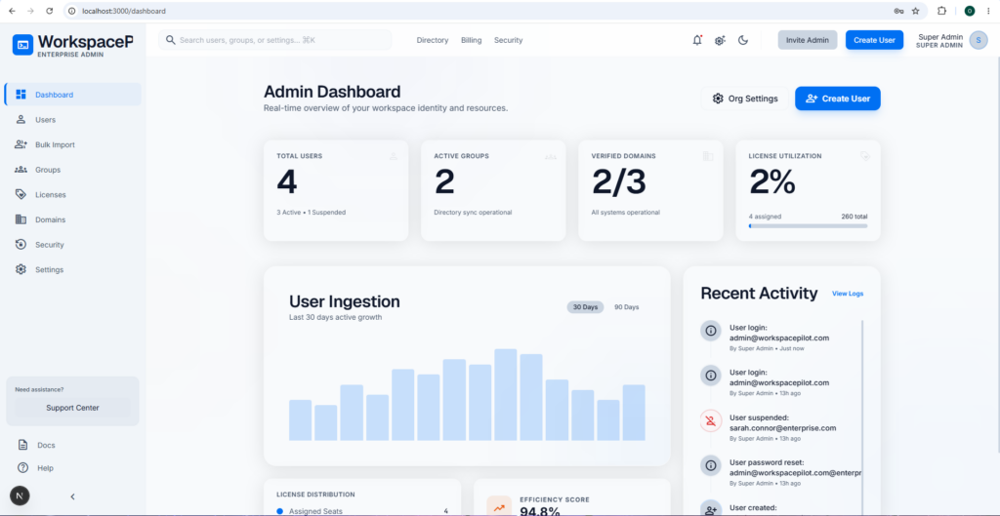
Task: Toggle dark mode moon icon
Action: [x=743, y=40]
